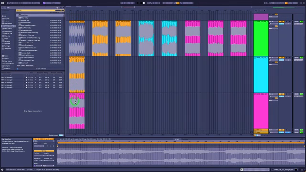
Task: Open Current Project in Places
Action: point(9,64)
